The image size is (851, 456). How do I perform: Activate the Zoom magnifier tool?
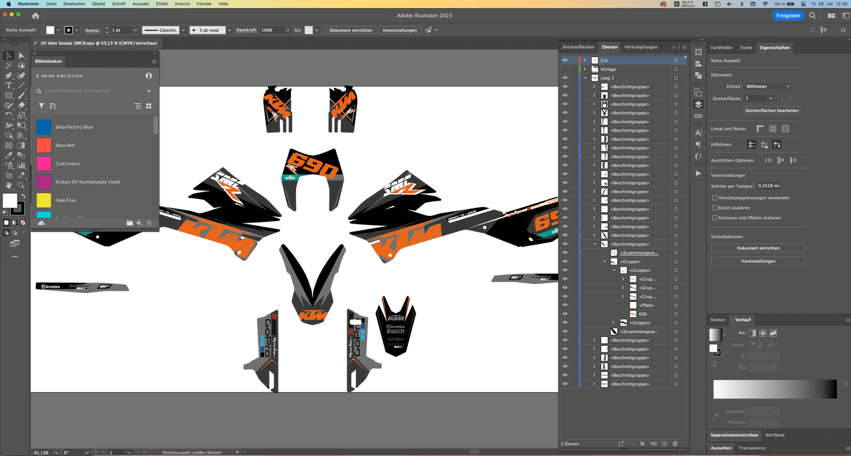coord(21,185)
